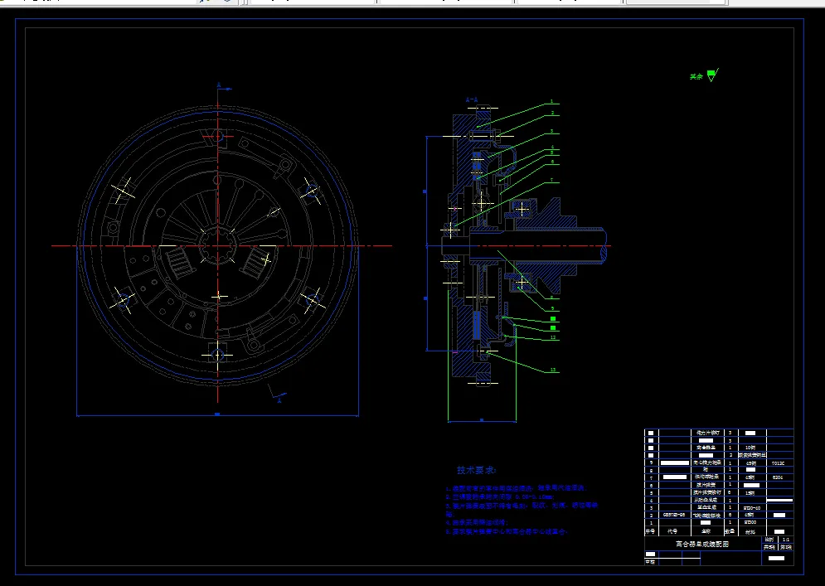The height and width of the screenshot is (586, 825).
Task: Click the 比例 label in the title block
Action: tap(769, 540)
